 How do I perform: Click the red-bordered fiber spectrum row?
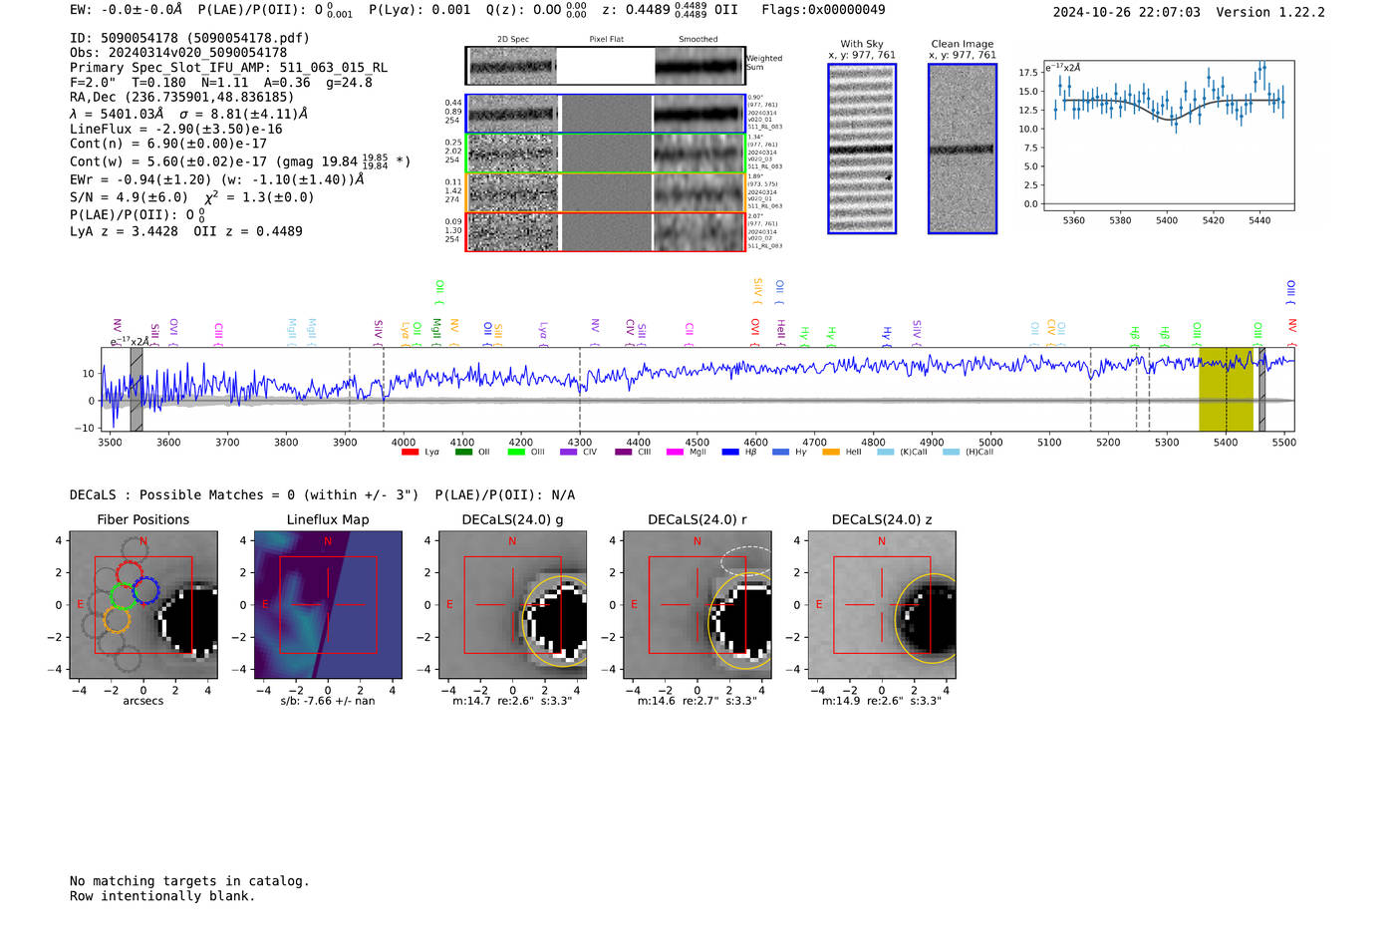pos(605,231)
